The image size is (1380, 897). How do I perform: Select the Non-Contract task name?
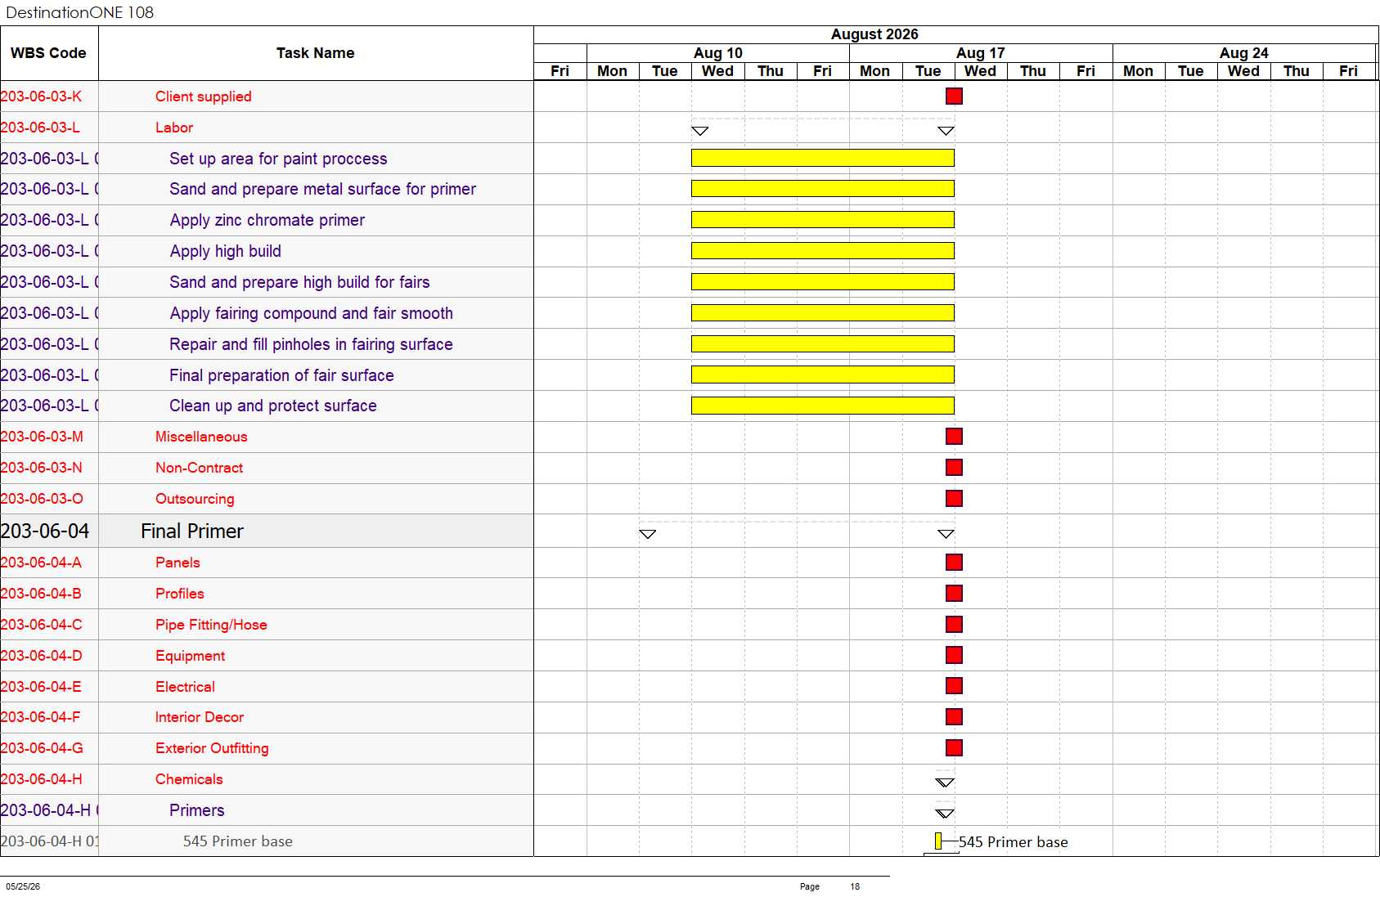pos(200,468)
